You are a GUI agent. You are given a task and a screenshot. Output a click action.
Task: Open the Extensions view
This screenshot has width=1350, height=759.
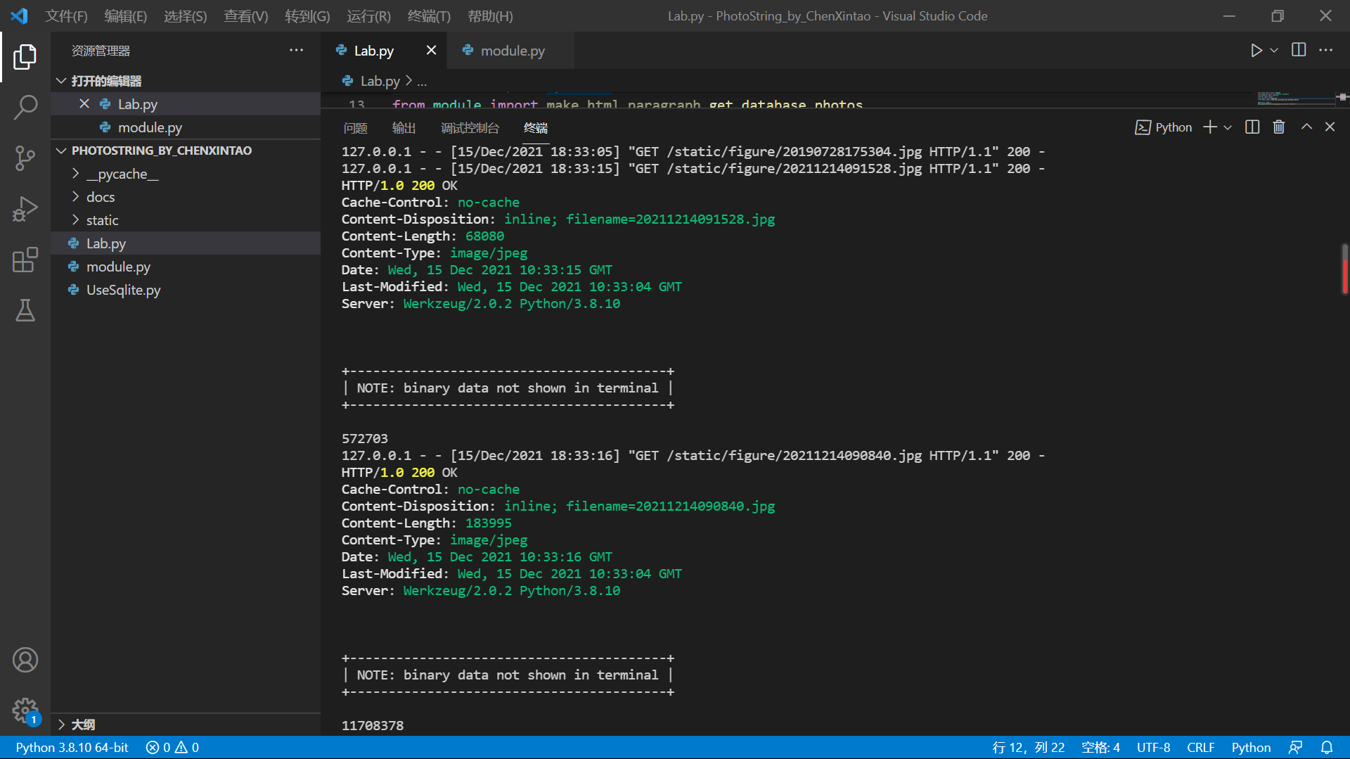tap(25, 260)
